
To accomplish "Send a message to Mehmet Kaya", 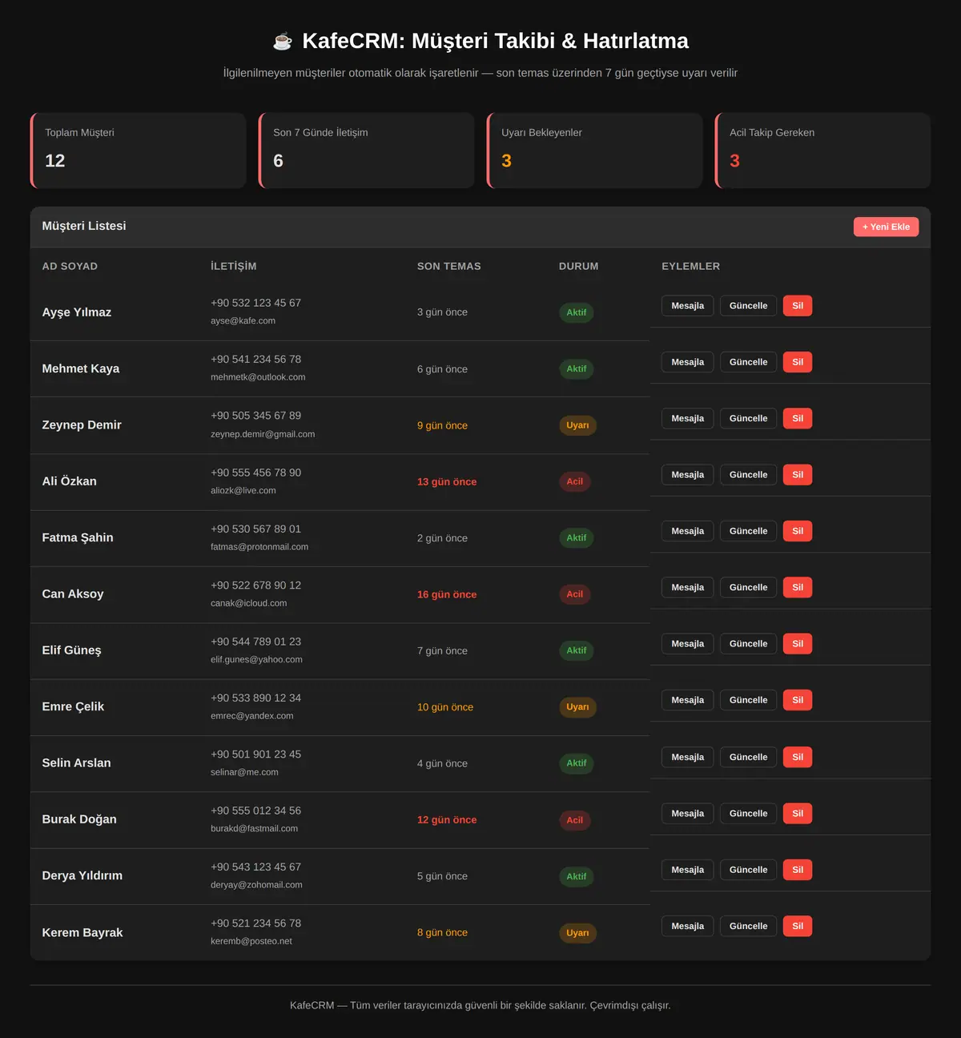I will coord(687,362).
